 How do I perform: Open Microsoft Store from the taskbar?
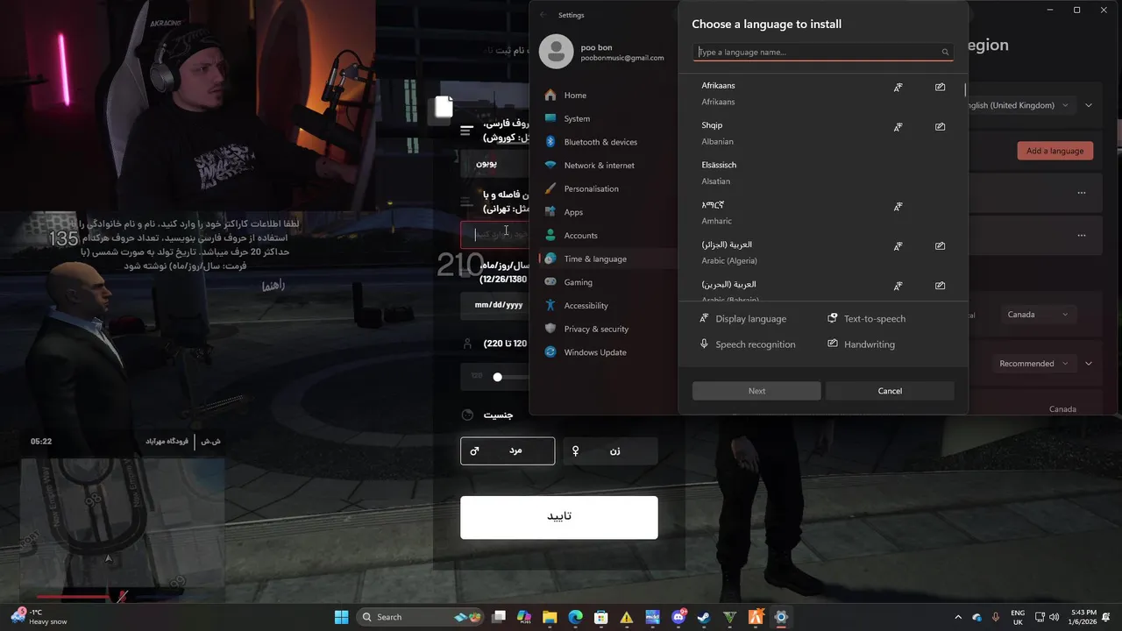click(600, 617)
